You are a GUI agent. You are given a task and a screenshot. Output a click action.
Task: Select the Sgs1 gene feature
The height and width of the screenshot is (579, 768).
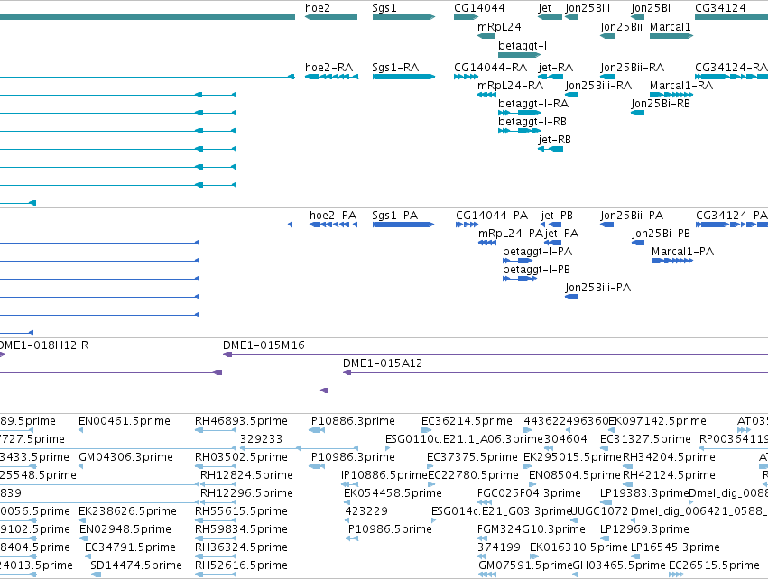click(x=403, y=17)
